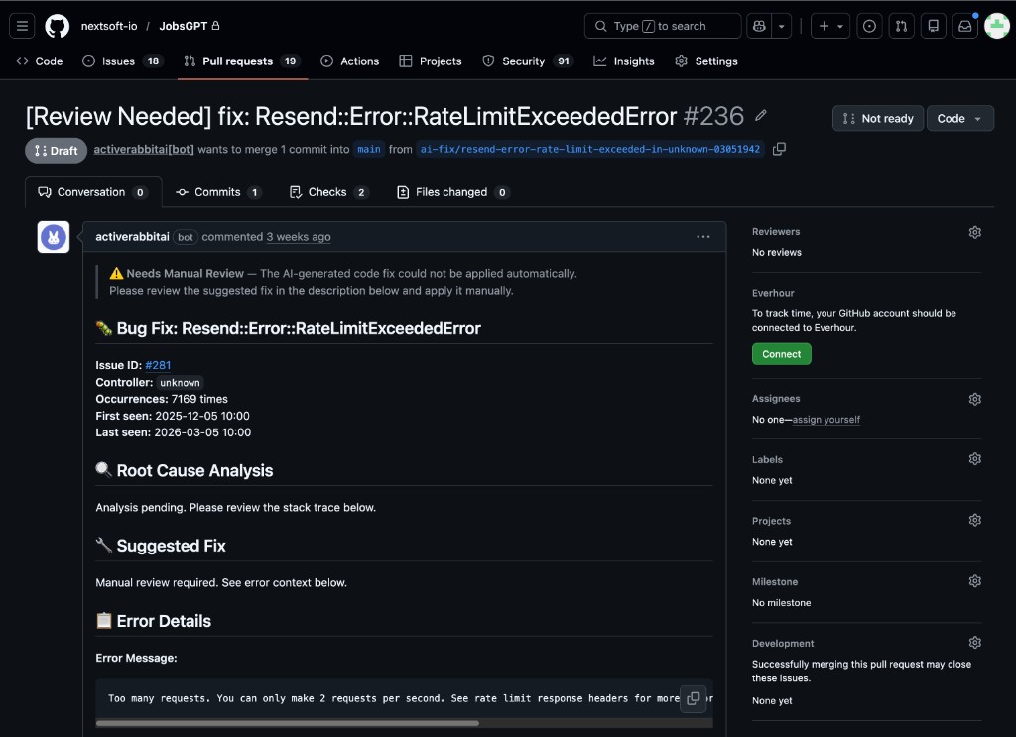Open the Insights tab
Image resolution: width=1016 pixels, height=737 pixels.
point(624,61)
